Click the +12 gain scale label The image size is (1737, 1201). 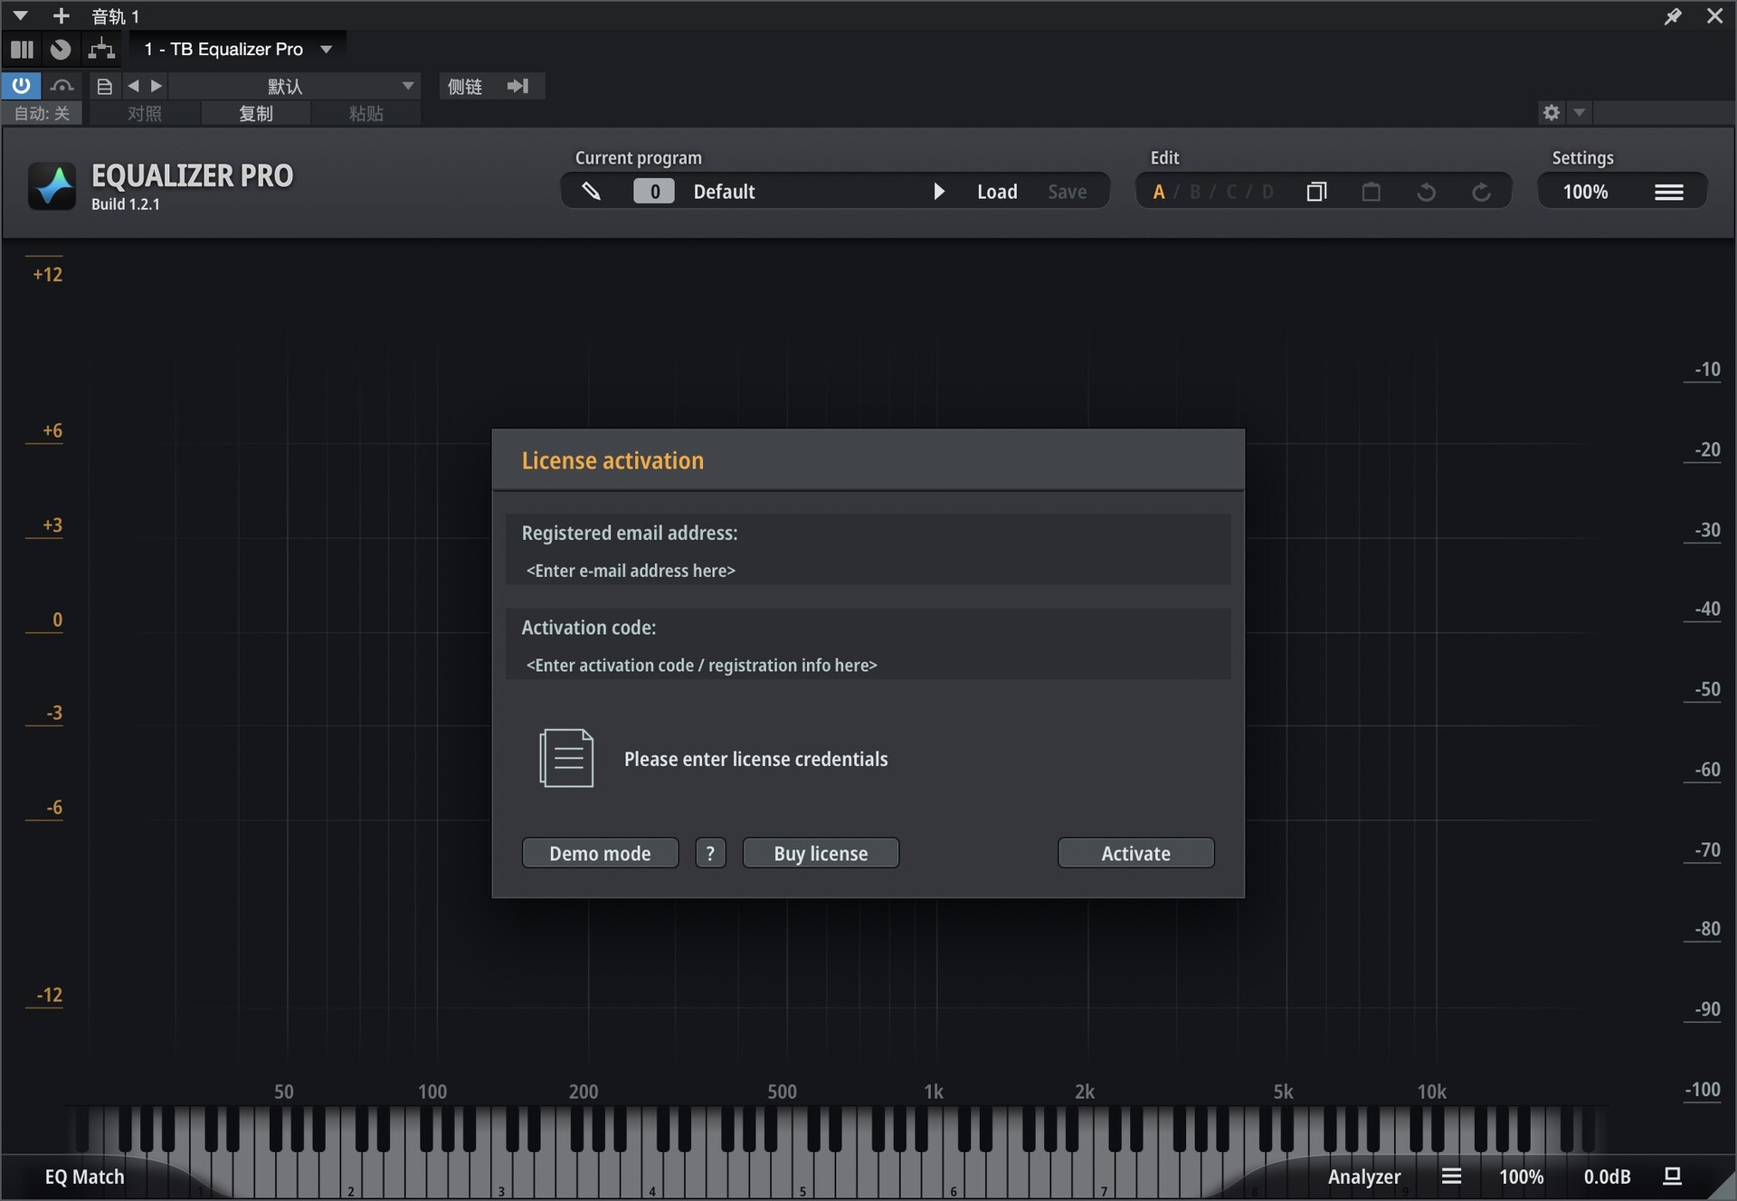[x=47, y=274]
